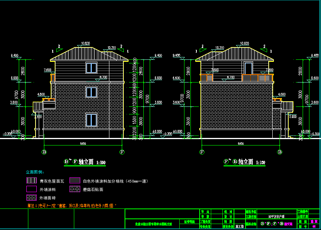321x230 pixels.
Task: Click axis bubble F under left elevation
Action: 122,152
